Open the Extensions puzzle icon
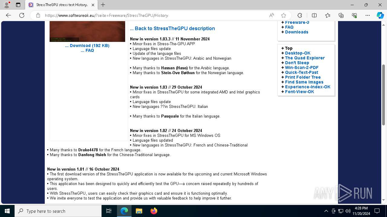The width and height of the screenshot is (387, 217). pos(300,15)
